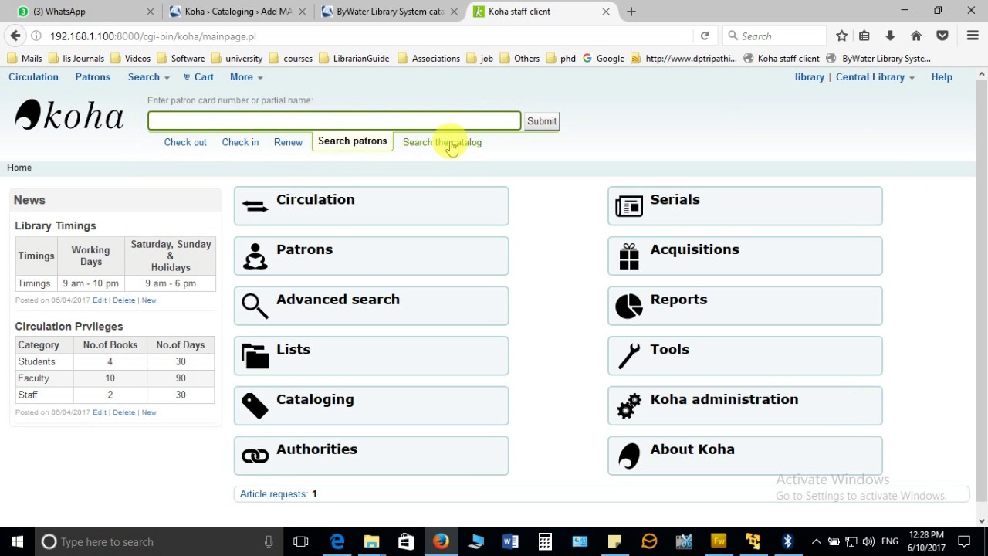Select the Search the catalog tab
The height and width of the screenshot is (556, 988).
(442, 142)
